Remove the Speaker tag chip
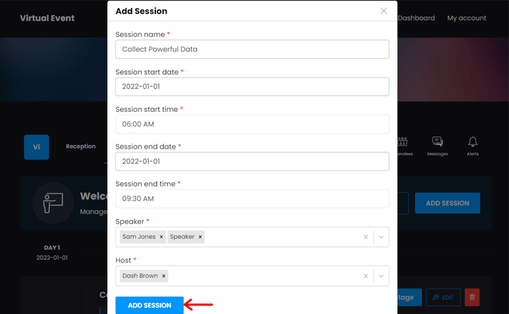Viewport: 509px width, 314px height. (200, 237)
